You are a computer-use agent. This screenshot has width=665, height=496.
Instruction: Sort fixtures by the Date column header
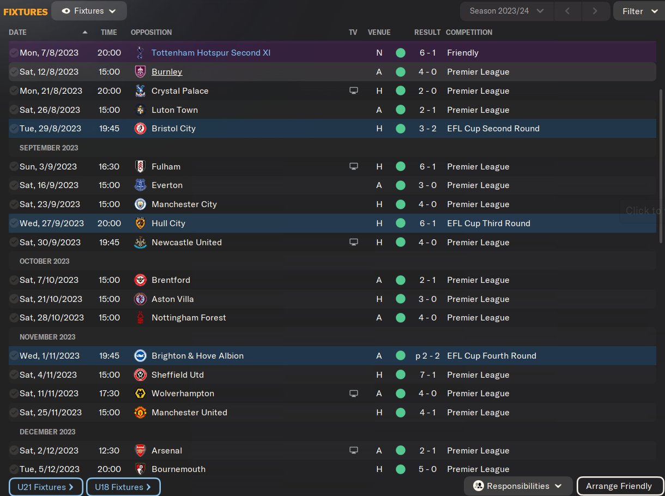tap(17, 32)
